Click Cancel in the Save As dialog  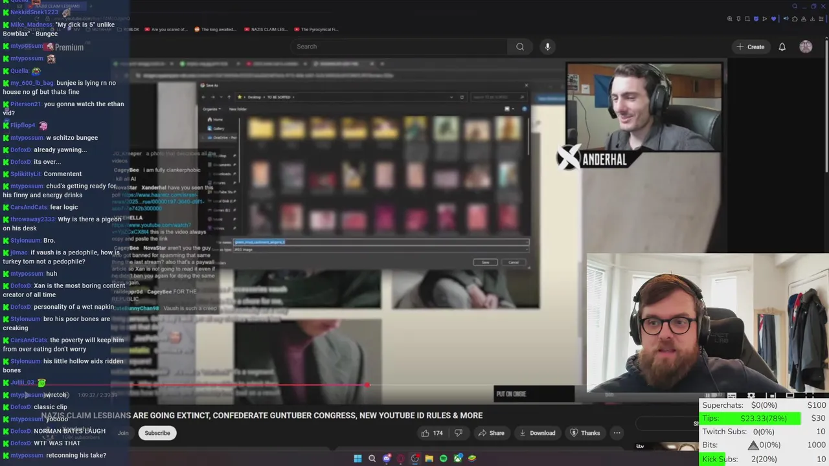tap(514, 262)
